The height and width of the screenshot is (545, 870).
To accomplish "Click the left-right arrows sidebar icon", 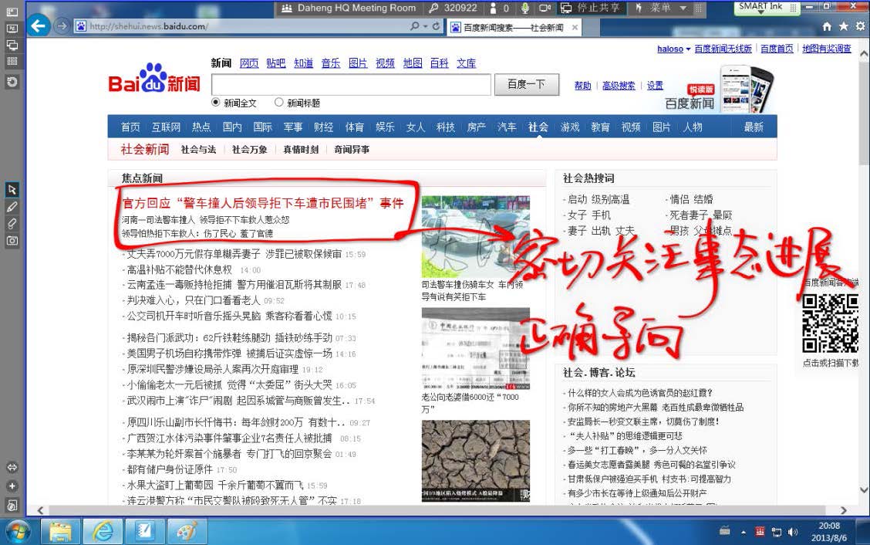I will pos(12,467).
